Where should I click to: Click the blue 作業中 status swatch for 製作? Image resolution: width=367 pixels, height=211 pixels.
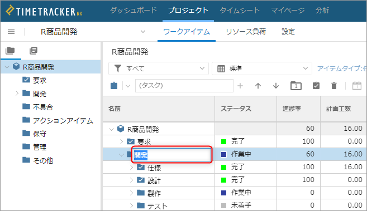pos(224,193)
